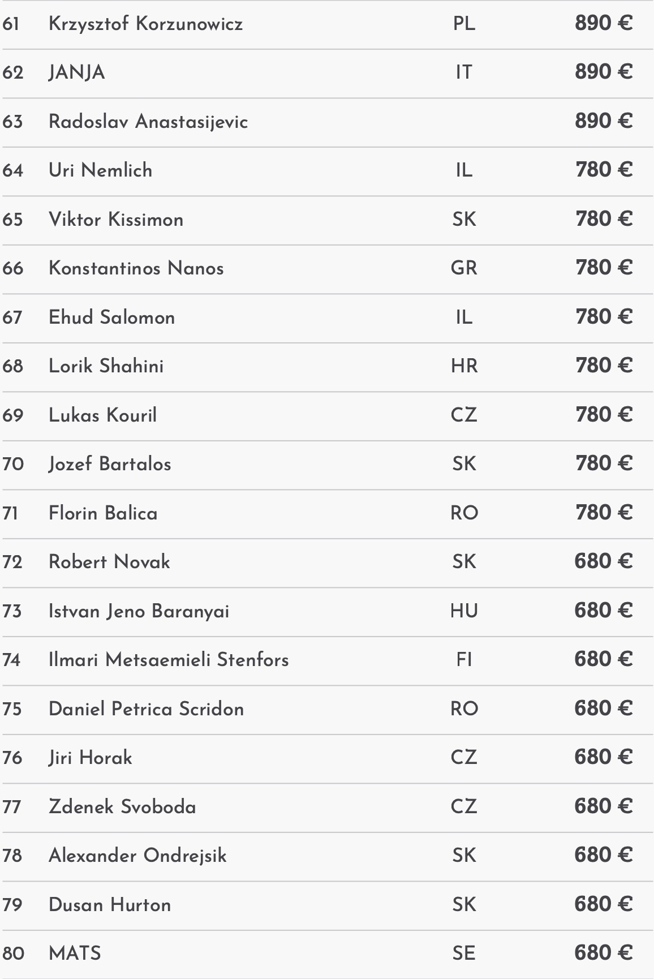
Task: Click Daniel Petrica Scridon's 680 € payout
Action: click(x=603, y=709)
